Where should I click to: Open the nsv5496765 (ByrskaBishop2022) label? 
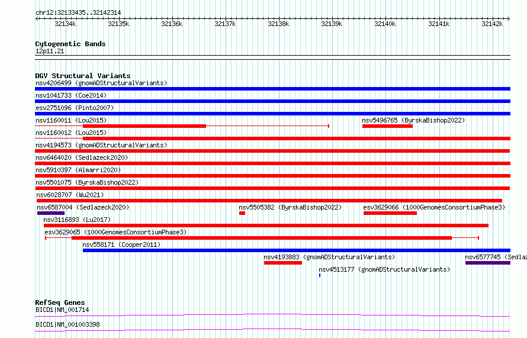tap(413, 120)
